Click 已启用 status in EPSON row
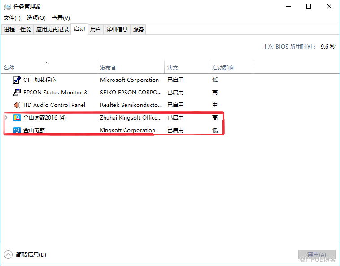 click(x=175, y=93)
